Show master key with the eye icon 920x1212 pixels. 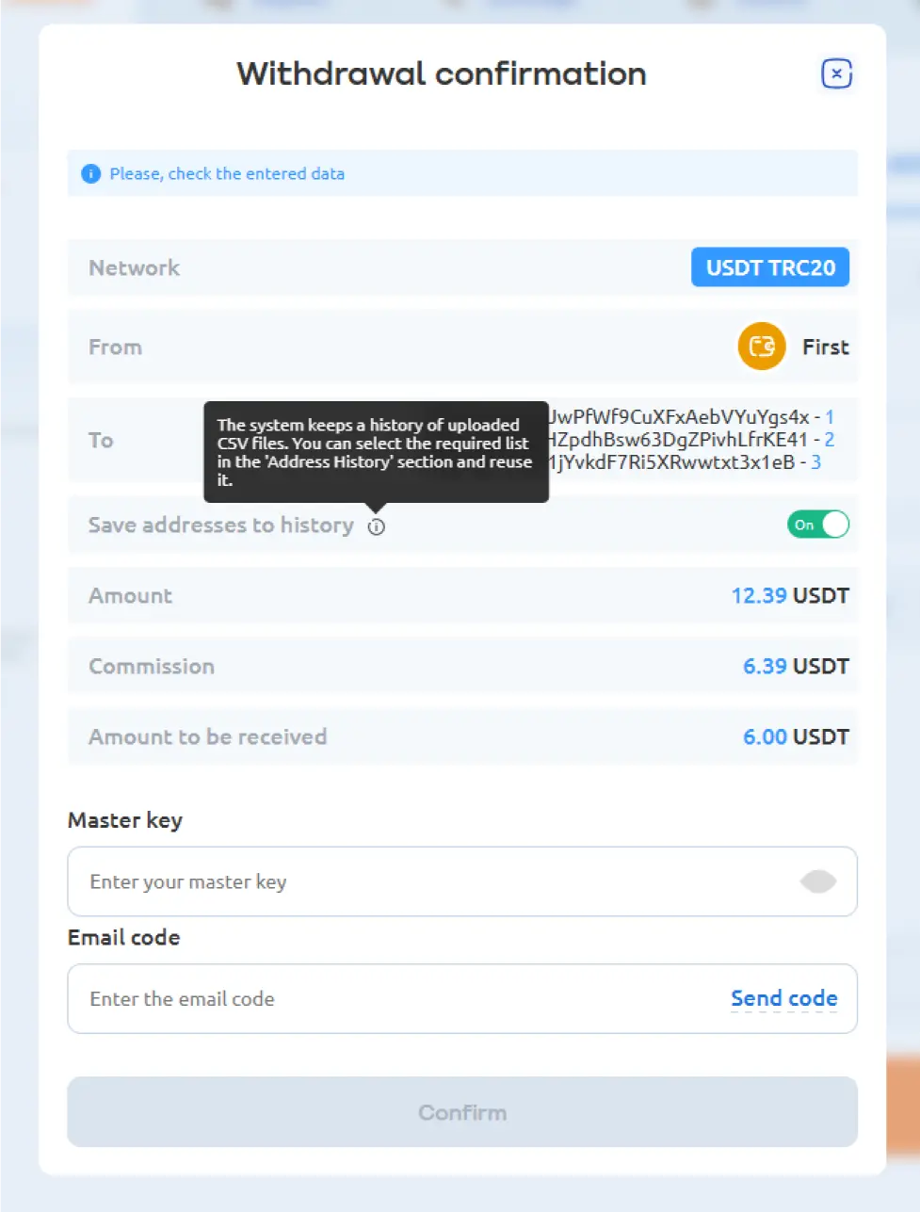(817, 881)
